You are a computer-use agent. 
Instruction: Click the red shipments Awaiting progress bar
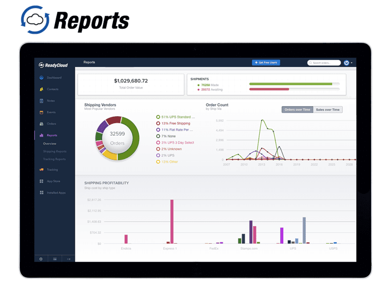tap(269, 89)
